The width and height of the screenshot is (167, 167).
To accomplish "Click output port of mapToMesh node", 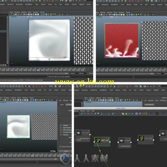I will point(110,142).
